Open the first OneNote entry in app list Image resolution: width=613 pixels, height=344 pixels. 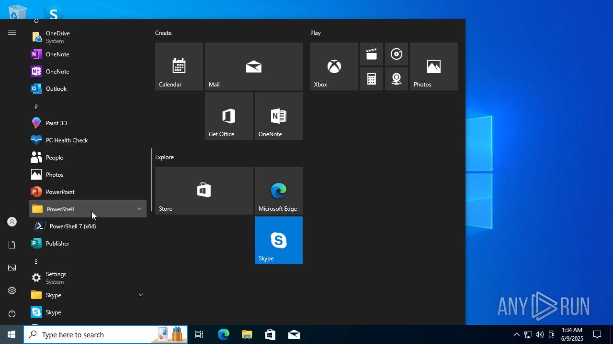point(88,54)
